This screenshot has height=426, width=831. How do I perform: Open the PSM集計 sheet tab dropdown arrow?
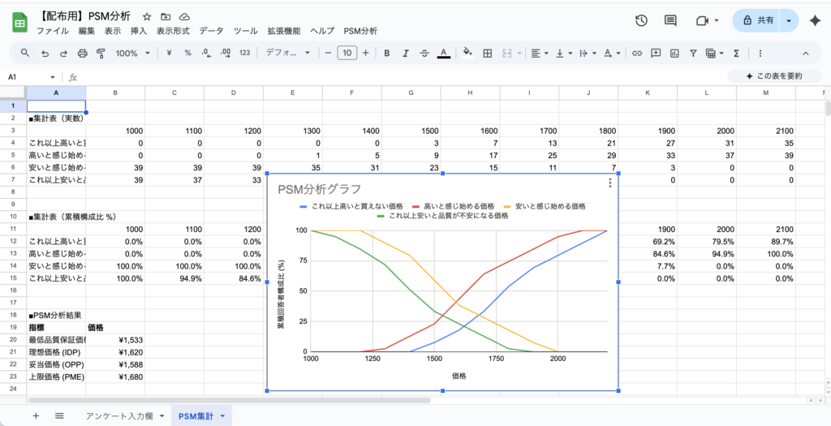tap(222, 415)
